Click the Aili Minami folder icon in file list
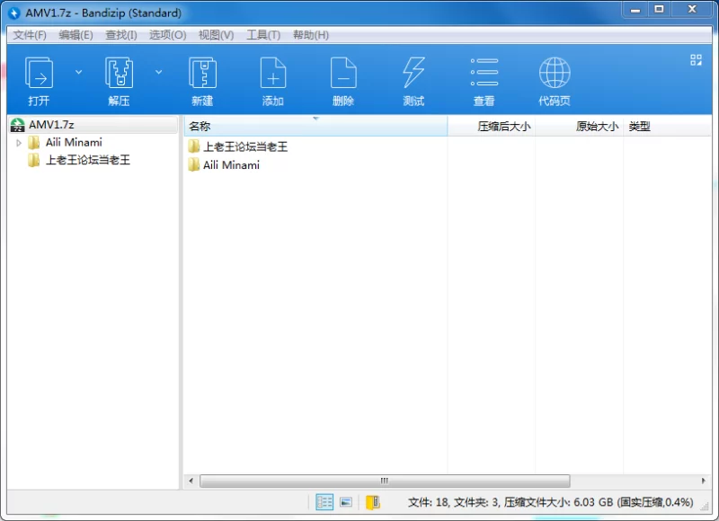The image size is (719, 521). click(x=193, y=165)
